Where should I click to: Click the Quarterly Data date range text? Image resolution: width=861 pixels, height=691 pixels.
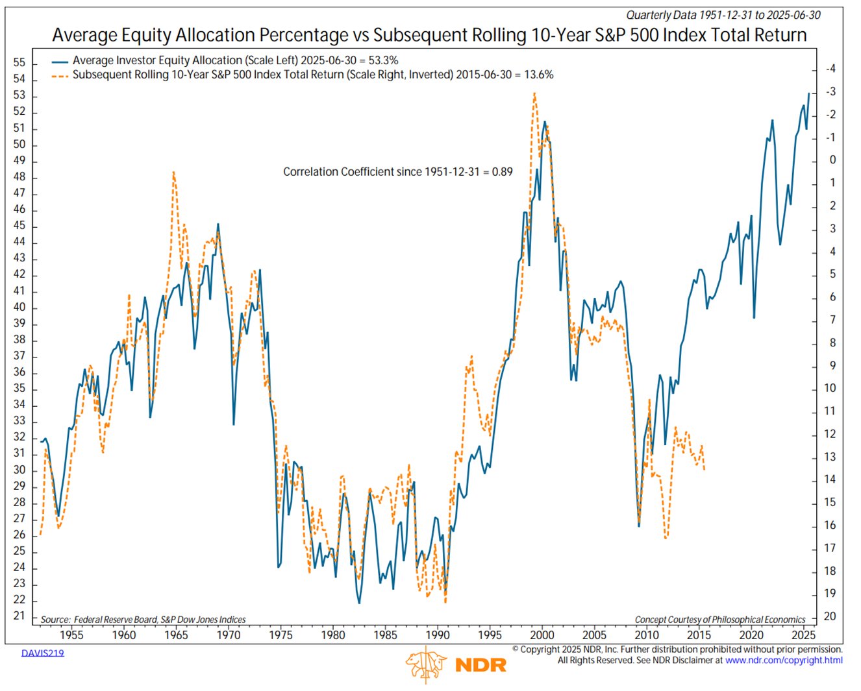[723, 15]
